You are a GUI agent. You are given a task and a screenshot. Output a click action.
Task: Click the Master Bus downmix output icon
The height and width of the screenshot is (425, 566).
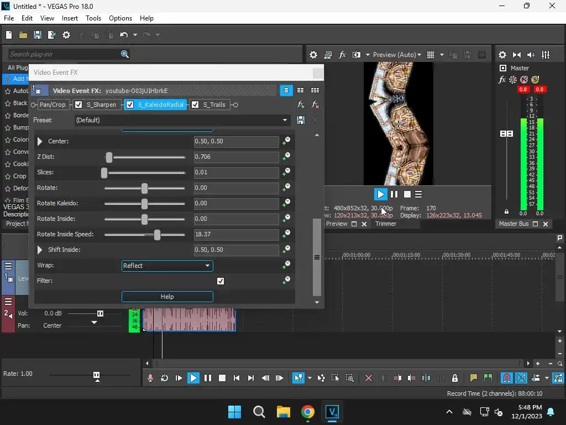[517, 55]
